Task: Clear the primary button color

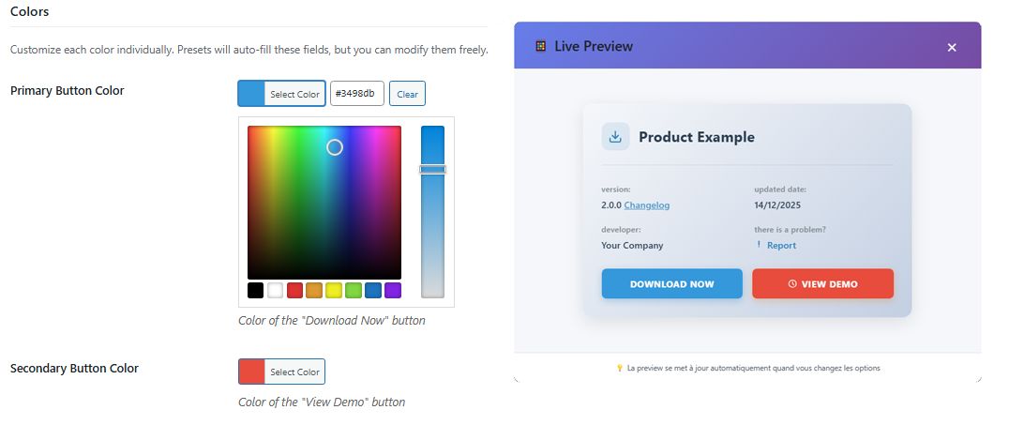Action: 407,94
